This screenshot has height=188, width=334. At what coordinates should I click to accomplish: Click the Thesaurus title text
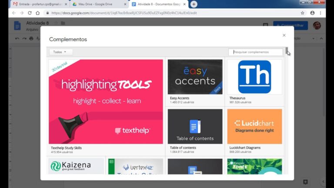pos(237,98)
